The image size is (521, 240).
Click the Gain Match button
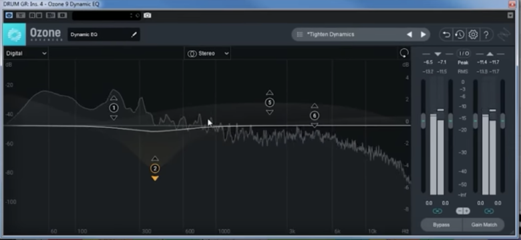pyautogui.click(x=484, y=225)
